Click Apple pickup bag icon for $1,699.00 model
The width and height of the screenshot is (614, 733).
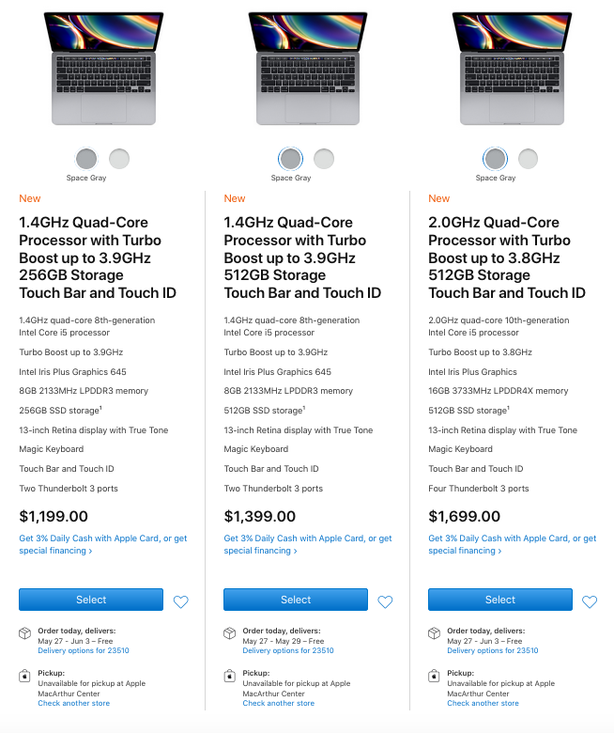[x=435, y=676]
